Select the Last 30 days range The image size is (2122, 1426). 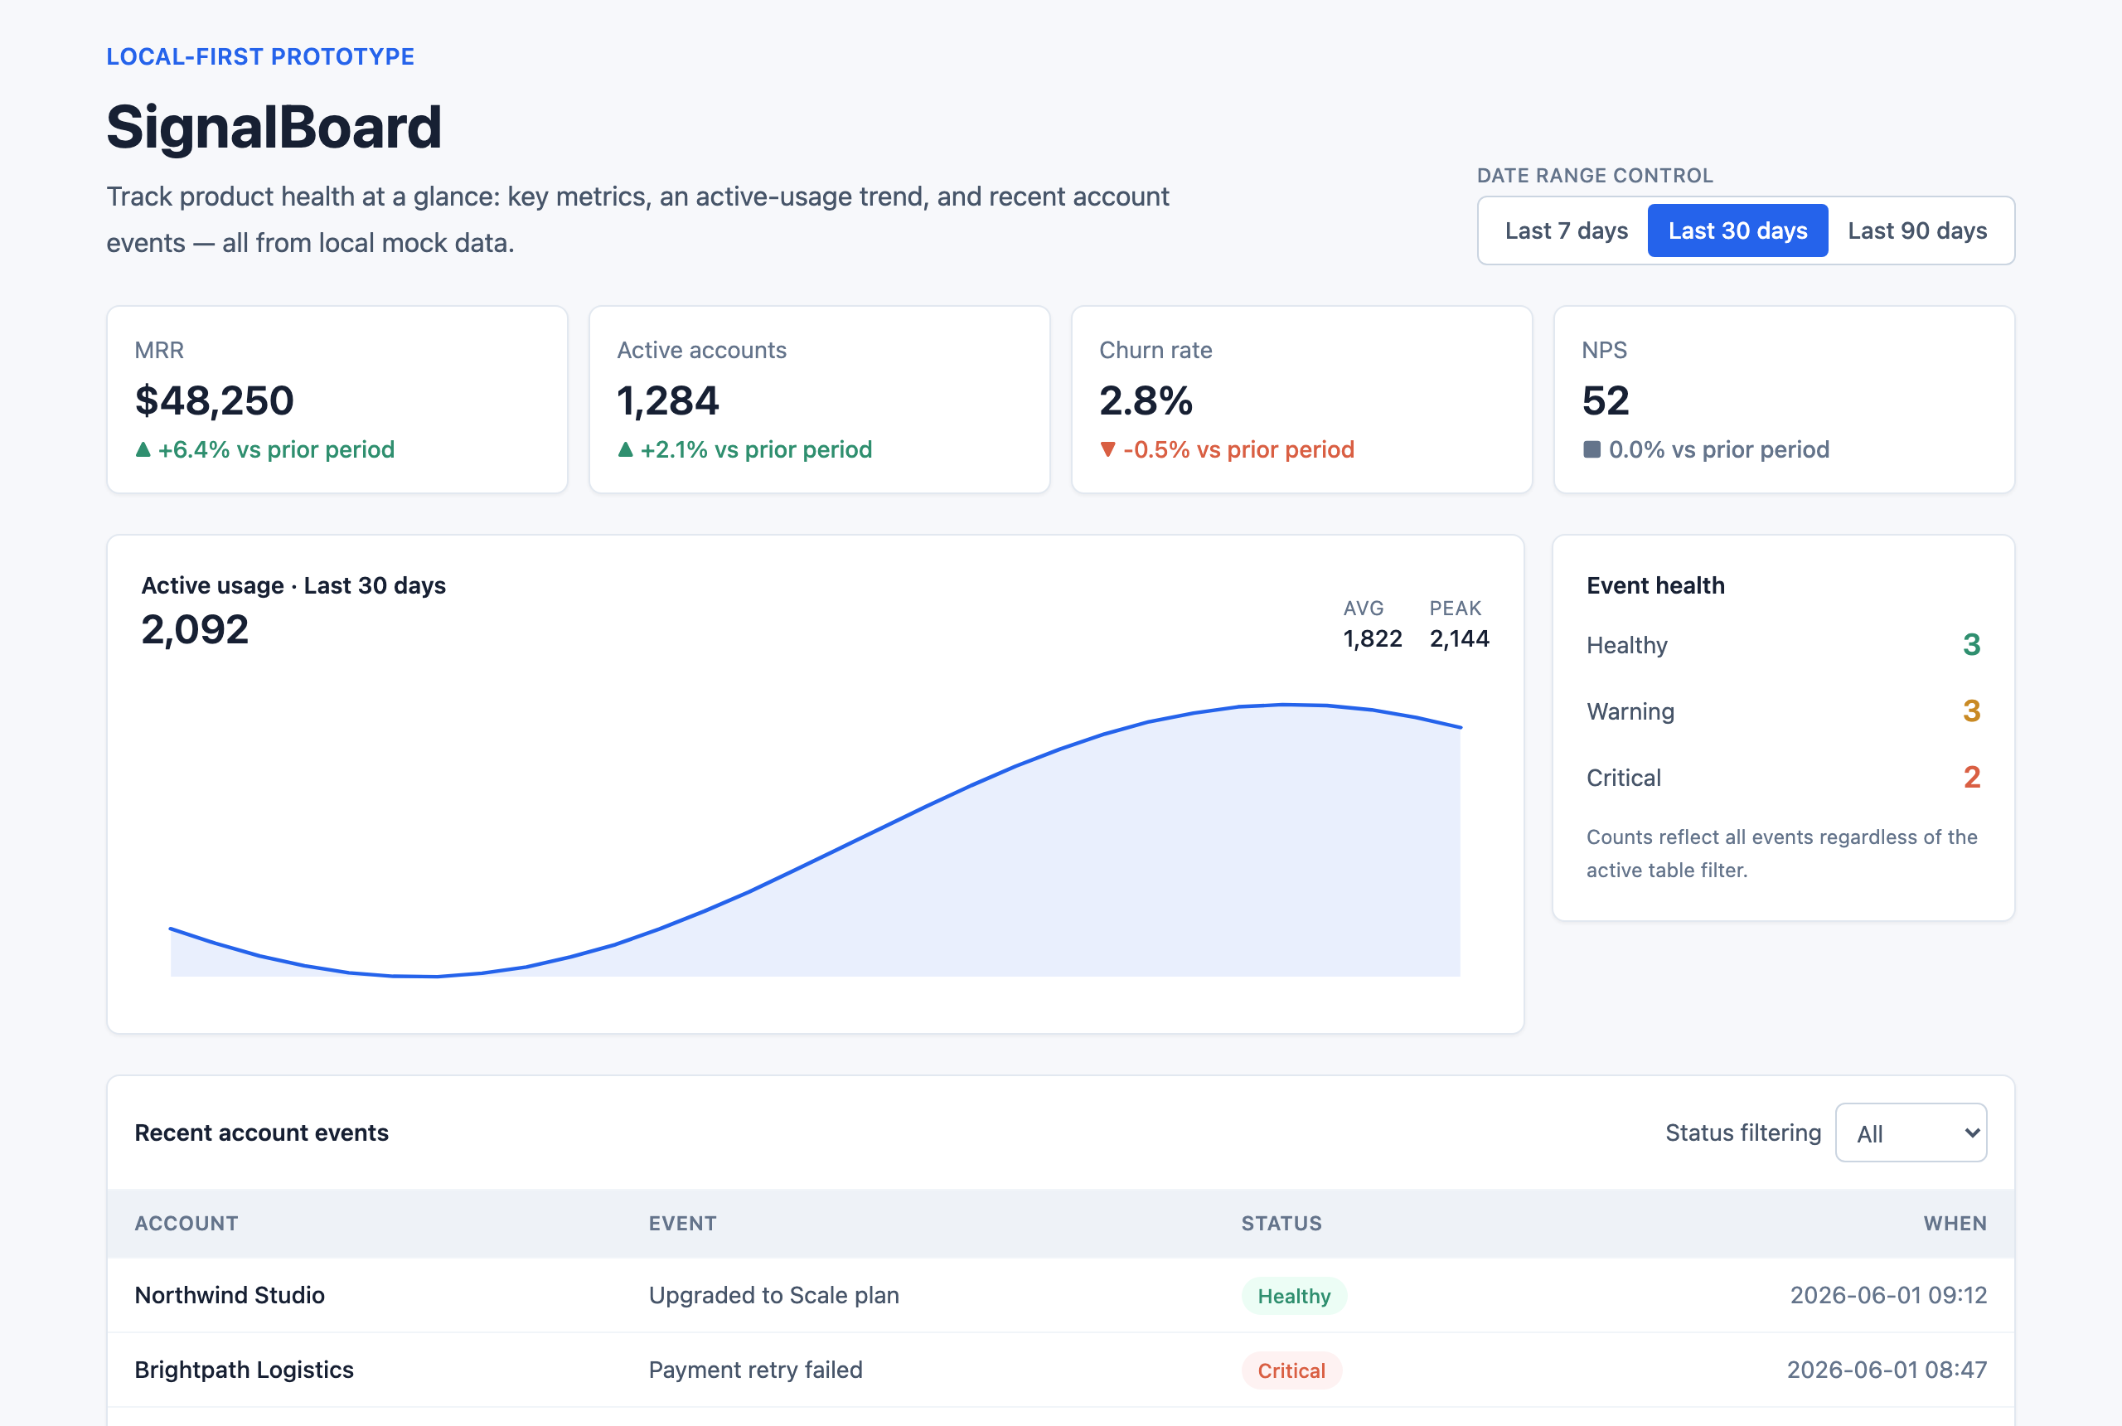(1737, 231)
